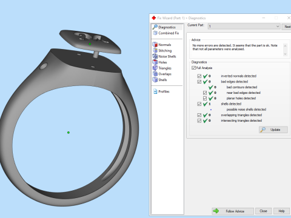291x218 pixels.
Task: Click the 'intersecting triangles detected' label
Action: tap(241, 121)
